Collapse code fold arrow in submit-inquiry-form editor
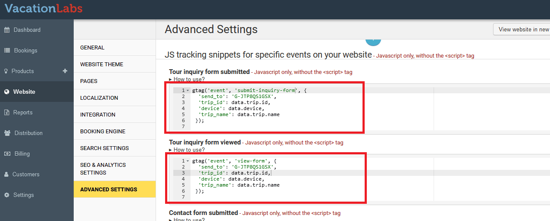This screenshot has height=221, width=550. pyautogui.click(x=188, y=90)
